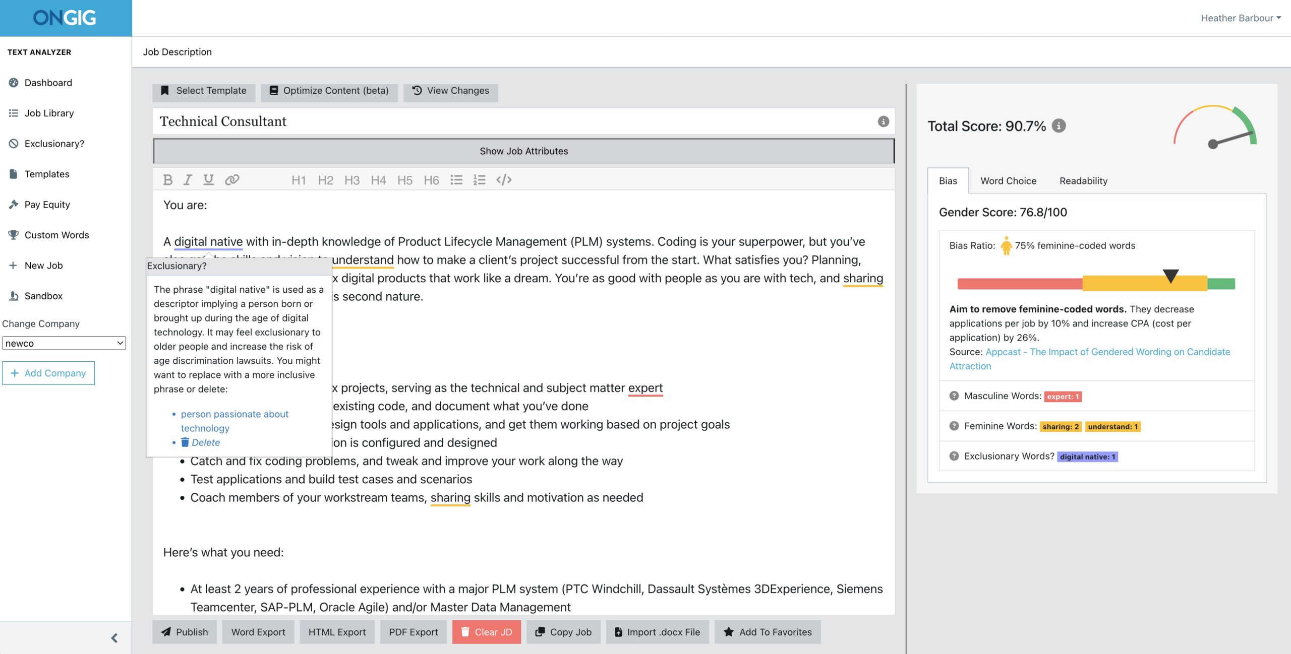Apply underline formatting
This screenshot has width=1291, height=654.
pos(208,180)
